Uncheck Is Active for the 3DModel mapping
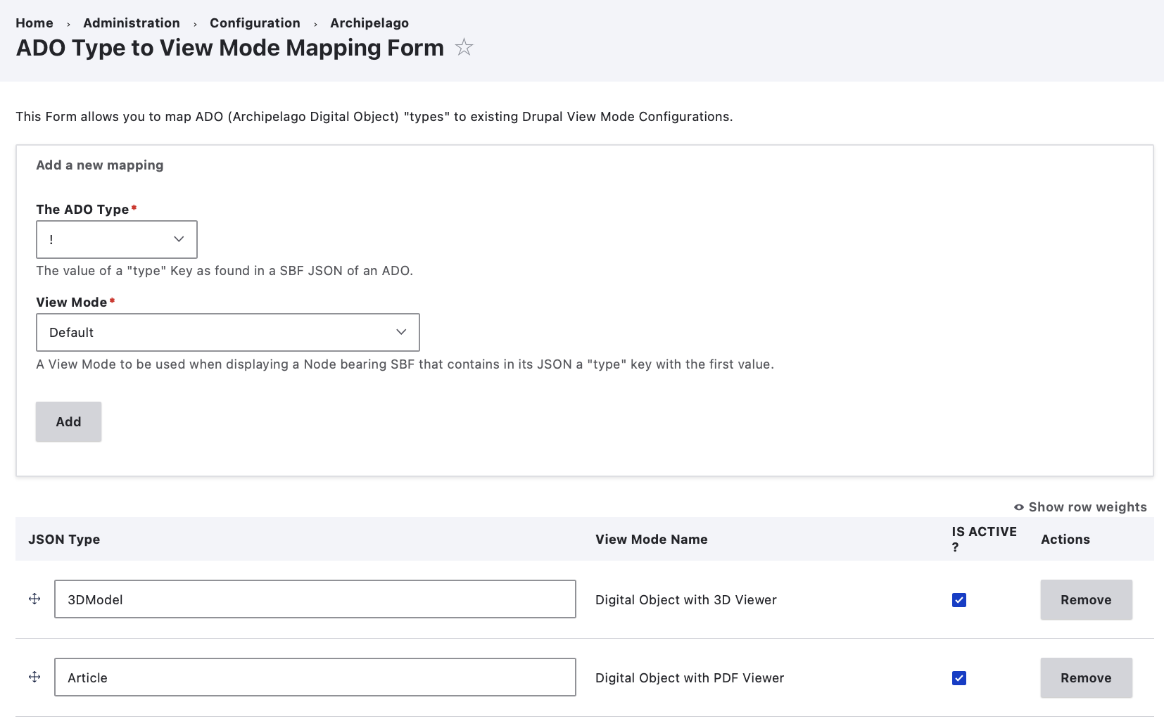The height and width of the screenshot is (726, 1164). (x=959, y=600)
